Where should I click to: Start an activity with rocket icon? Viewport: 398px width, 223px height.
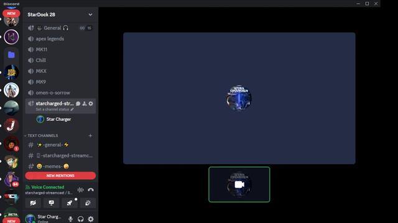click(x=70, y=203)
